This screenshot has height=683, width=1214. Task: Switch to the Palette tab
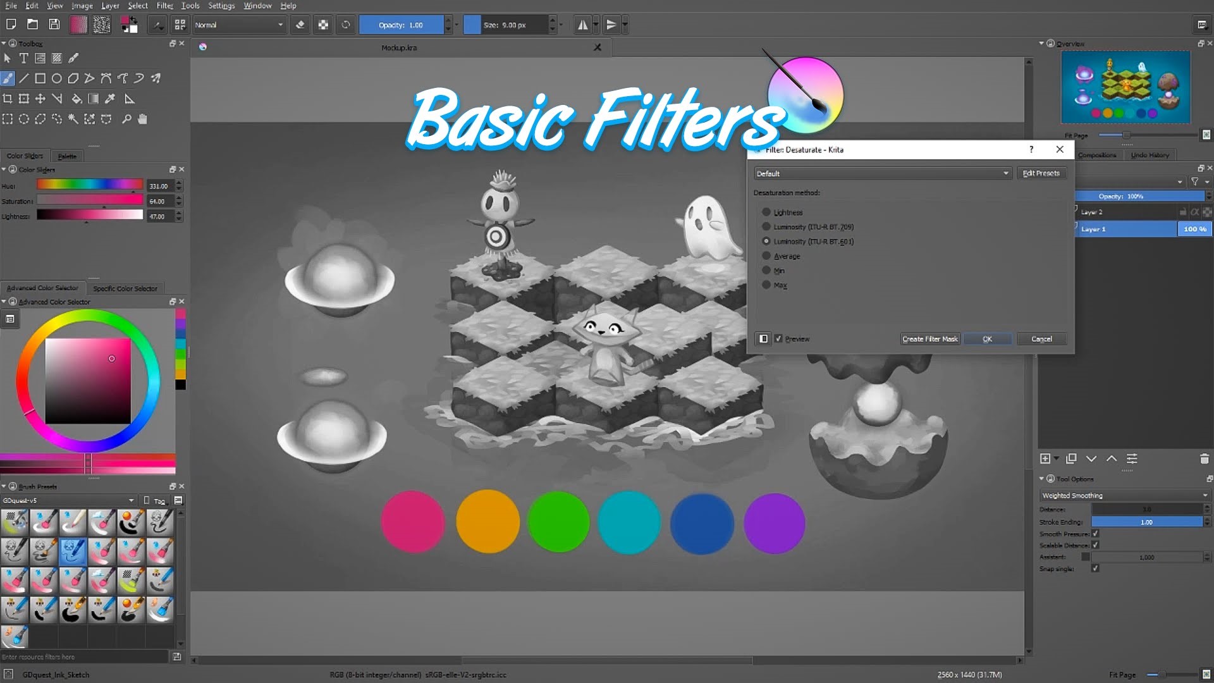pyautogui.click(x=67, y=156)
